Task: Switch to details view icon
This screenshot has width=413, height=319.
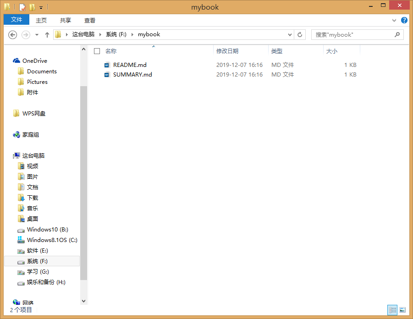Action: pyautogui.click(x=392, y=310)
